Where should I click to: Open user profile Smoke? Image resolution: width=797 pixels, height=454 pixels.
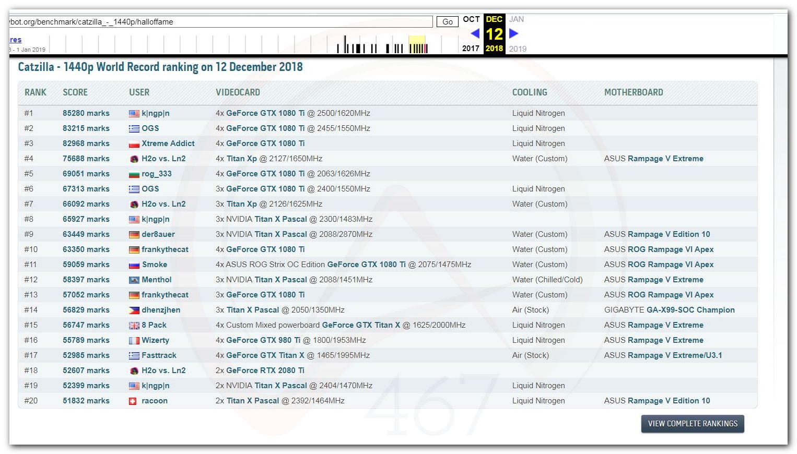155,265
